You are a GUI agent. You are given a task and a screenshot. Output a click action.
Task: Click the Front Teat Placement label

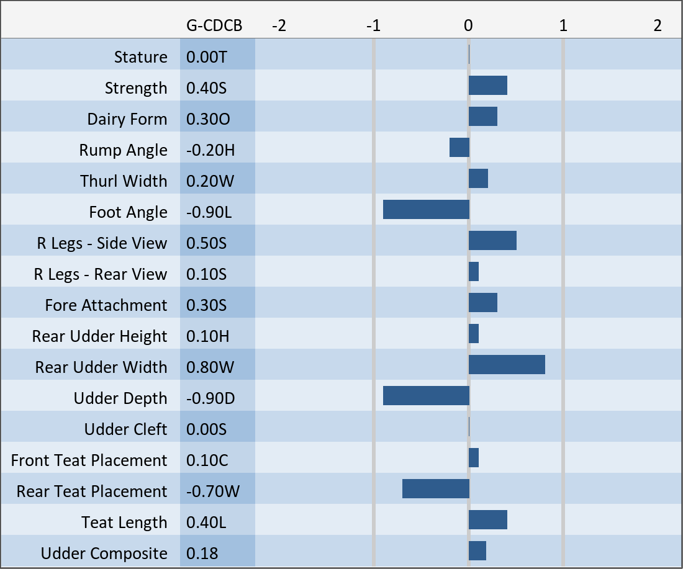tap(89, 460)
